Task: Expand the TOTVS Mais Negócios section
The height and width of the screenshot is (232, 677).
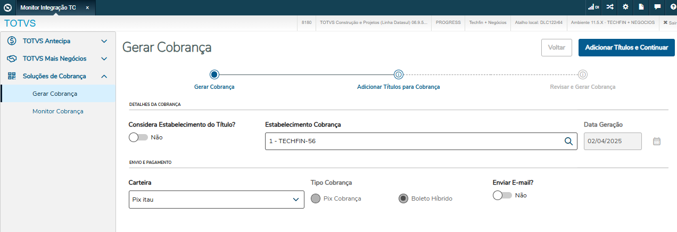Action: pyautogui.click(x=57, y=59)
